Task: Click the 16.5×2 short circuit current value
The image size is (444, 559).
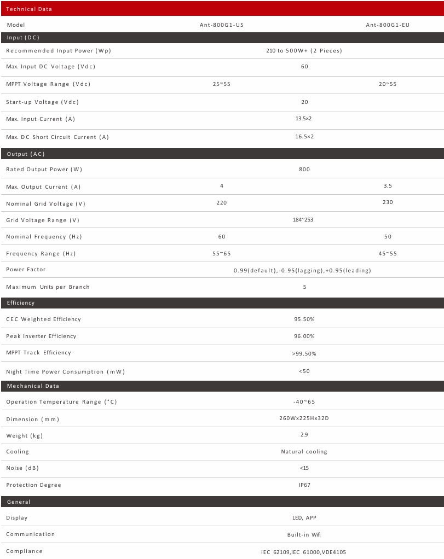Action: coord(304,137)
